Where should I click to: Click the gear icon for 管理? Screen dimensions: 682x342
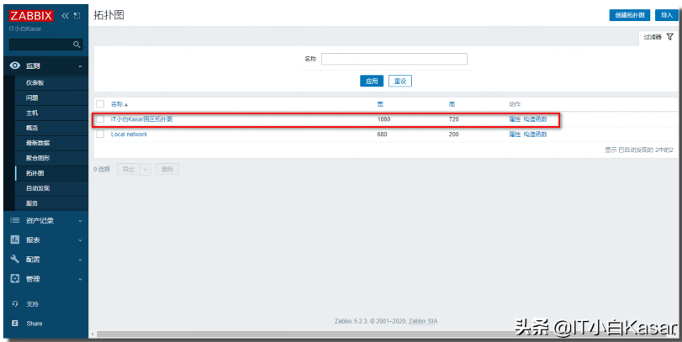pyautogui.click(x=15, y=278)
